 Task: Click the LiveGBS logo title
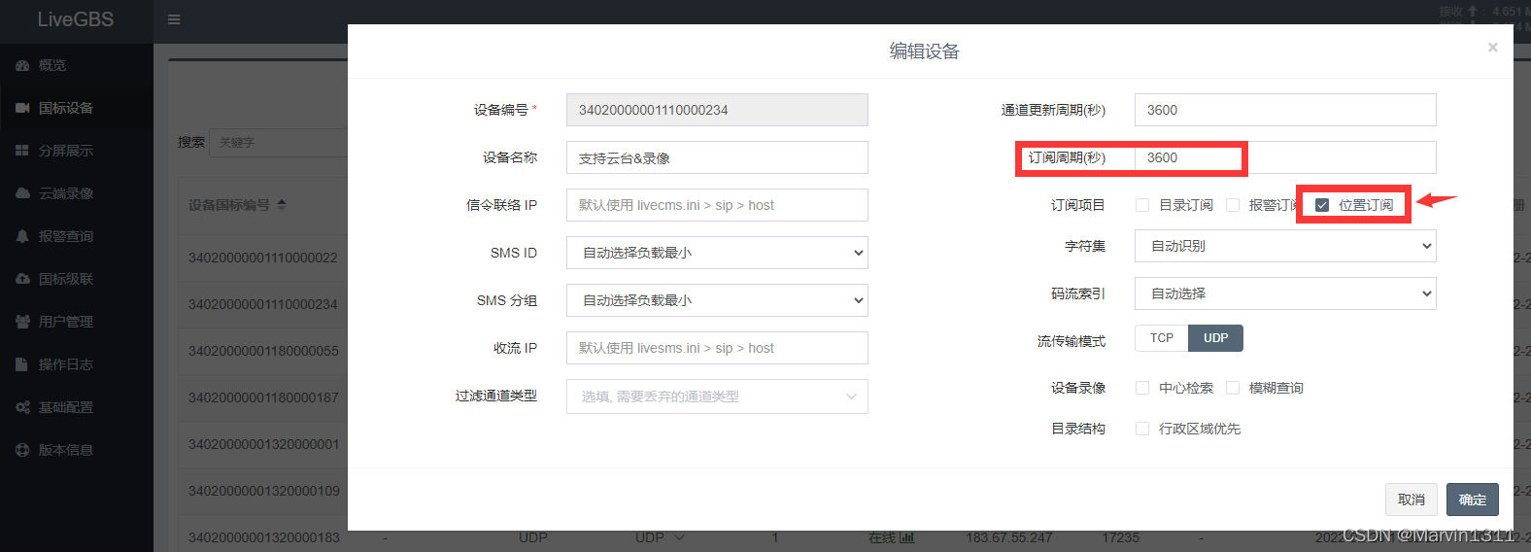pos(76,19)
